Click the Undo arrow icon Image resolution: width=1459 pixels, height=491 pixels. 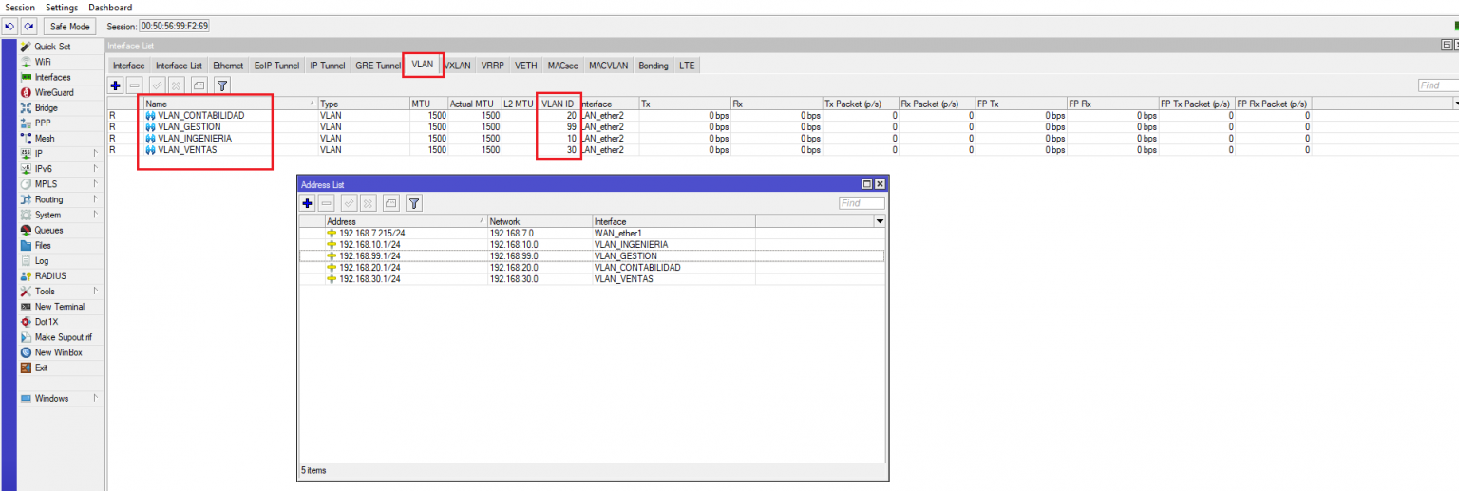click(x=10, y=27)
